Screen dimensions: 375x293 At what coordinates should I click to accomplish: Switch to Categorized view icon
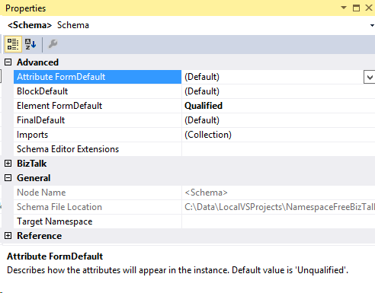(x=13, y=44)
